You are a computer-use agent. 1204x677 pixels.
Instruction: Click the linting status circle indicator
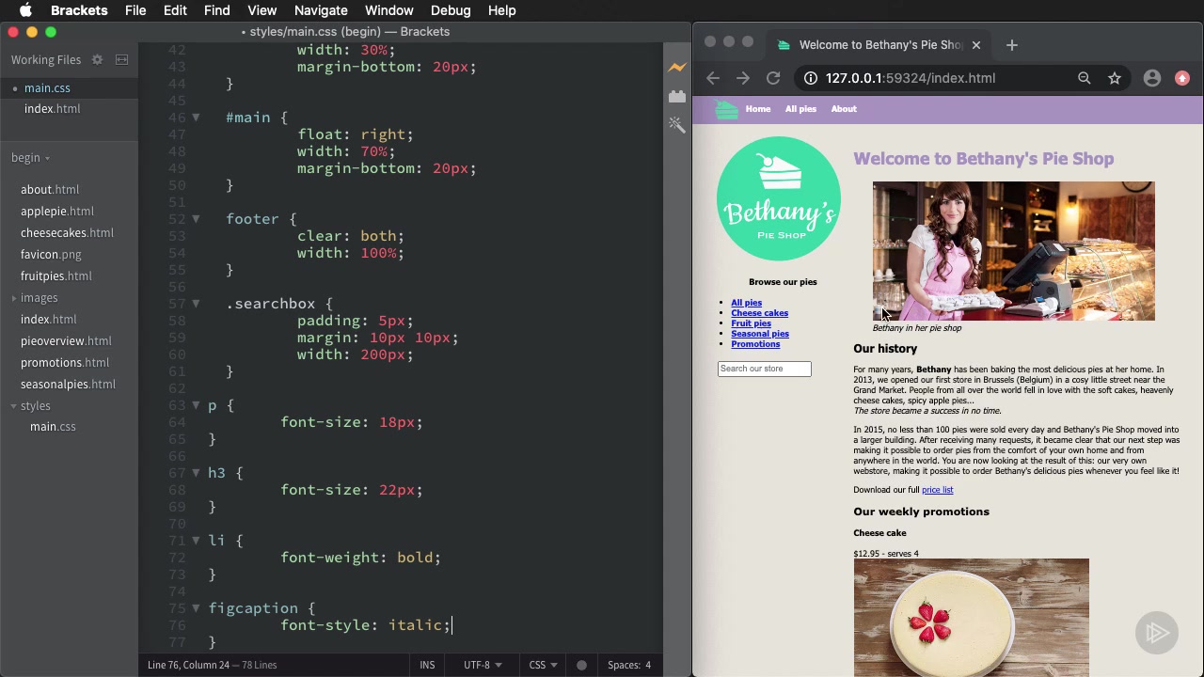(x=581, y=665)
